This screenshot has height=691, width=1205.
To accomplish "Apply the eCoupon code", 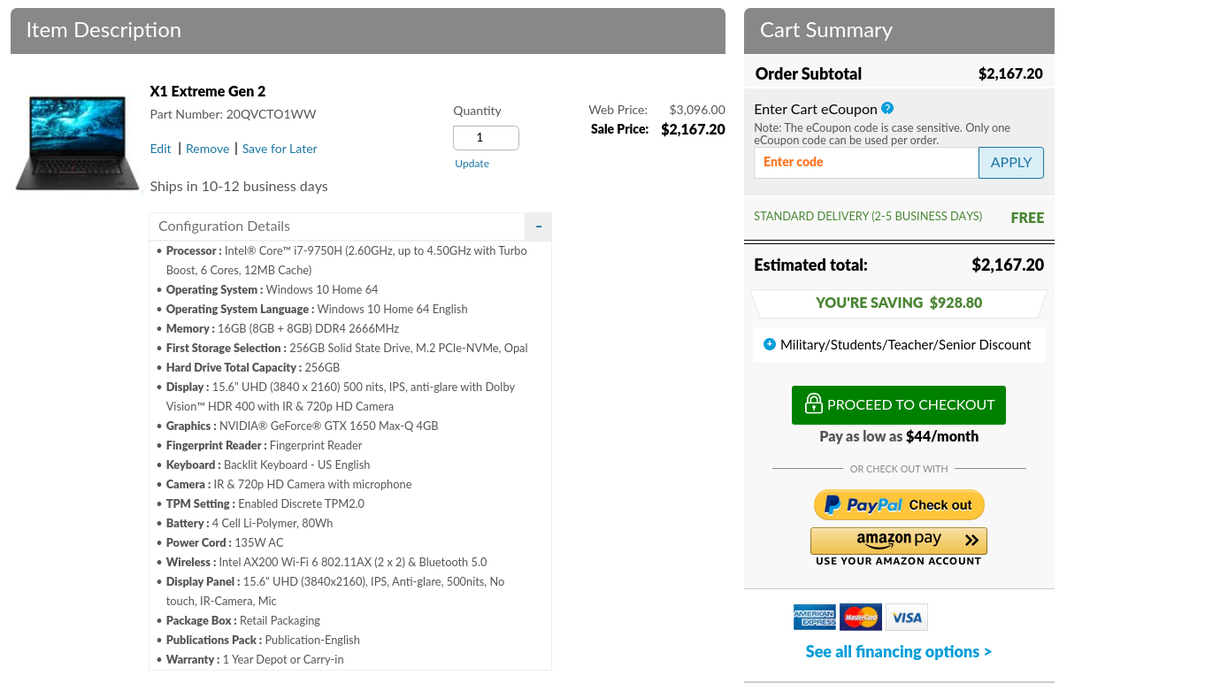I will 1010,162.
